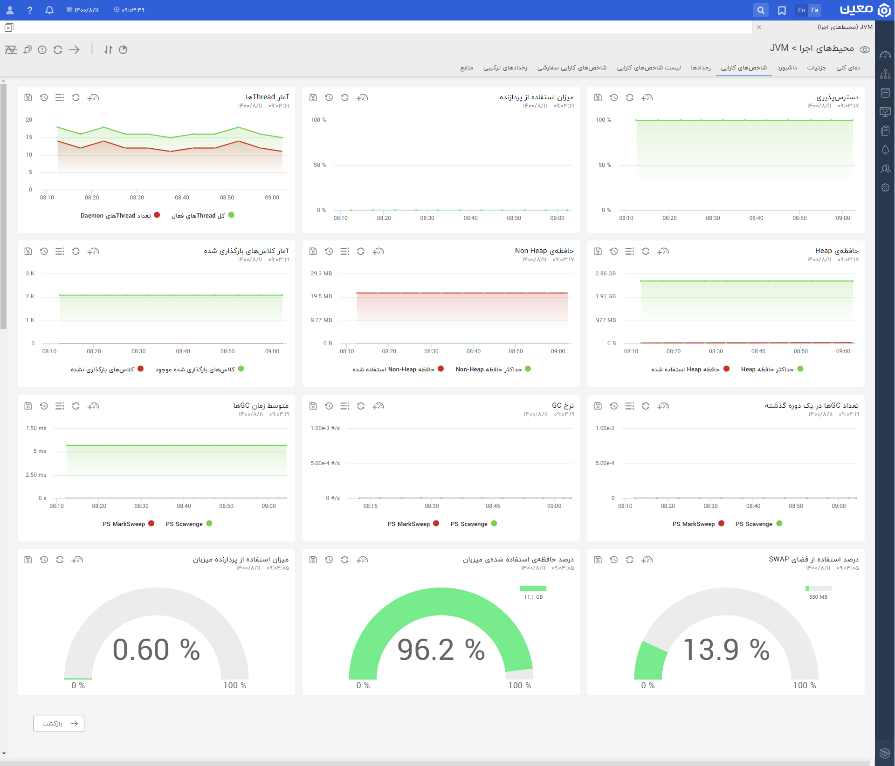Switch to the جزئیات tab
The image size is (895, 766).
(817, 68)
